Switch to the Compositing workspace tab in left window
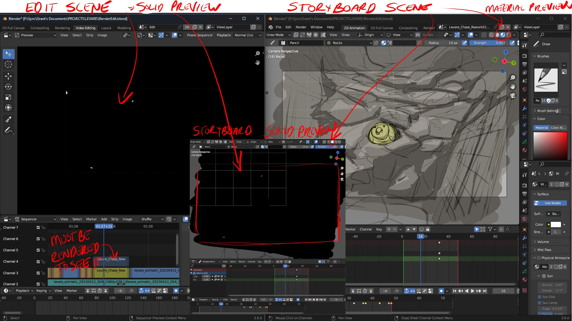The width and height of the screenshot is (572, 321). click(x=40, y=28)
